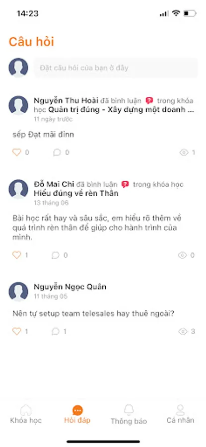This screenshot has height=447, width=206.
Task: Open Nguyễn Ngọc Quân's profile avatar
Action: pos(18,292)
